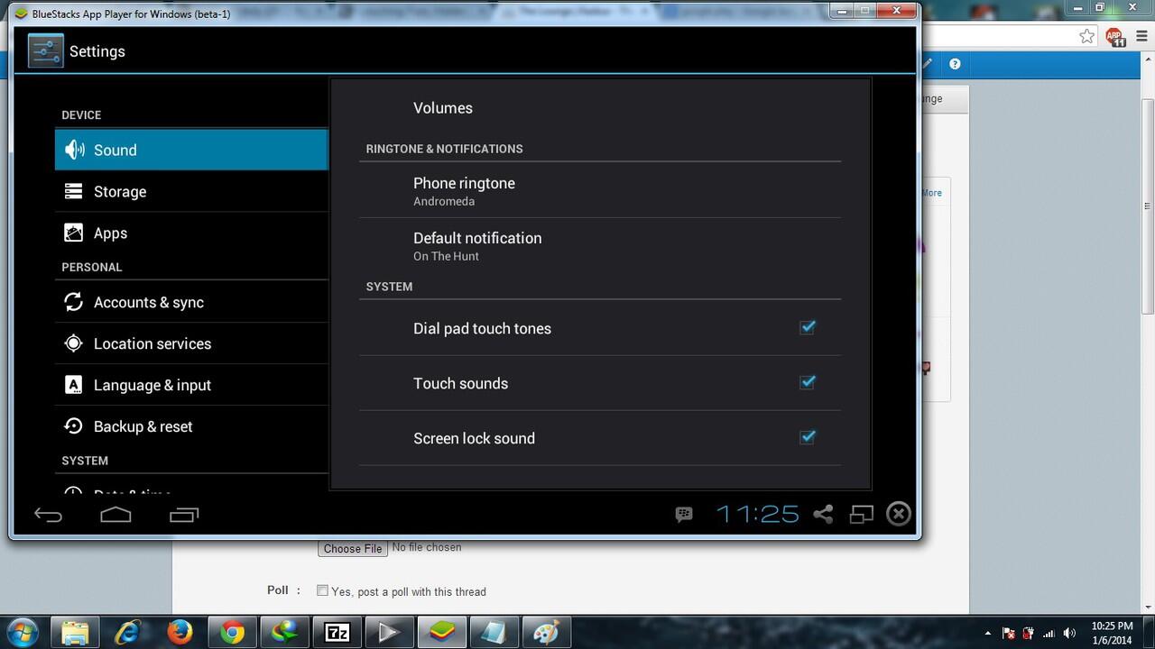
Task: Open Internet Explorer from taskbar
Action: coord(127,633)
